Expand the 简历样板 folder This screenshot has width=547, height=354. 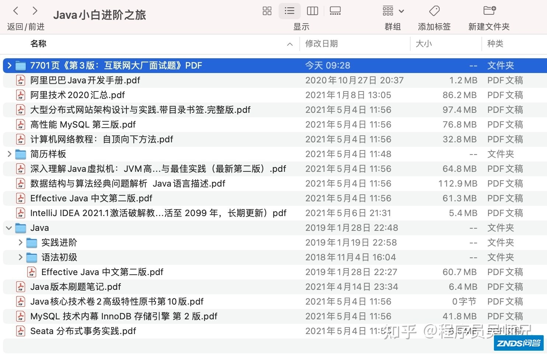[10, 154]
